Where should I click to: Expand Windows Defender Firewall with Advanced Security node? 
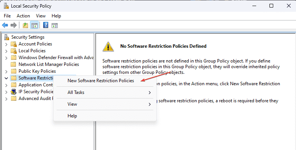6,58
